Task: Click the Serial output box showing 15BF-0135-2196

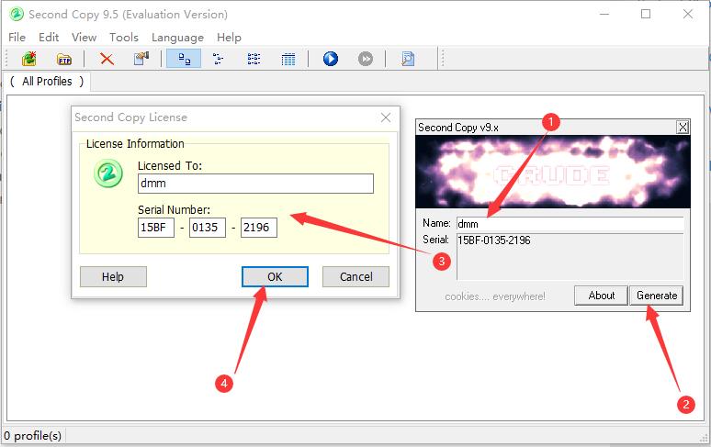Action: 570,257
